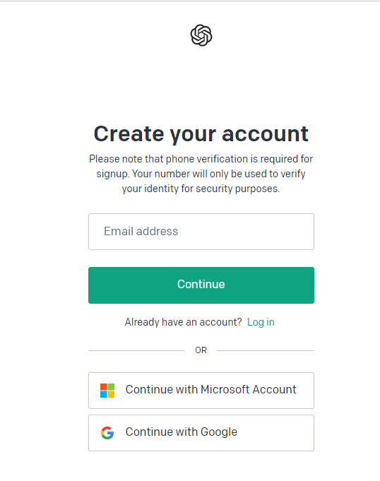
Task: Choose Continue with Google
Action: 201,433
